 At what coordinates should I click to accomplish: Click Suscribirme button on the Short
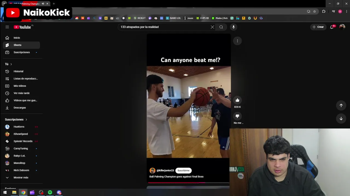[183, 170]
